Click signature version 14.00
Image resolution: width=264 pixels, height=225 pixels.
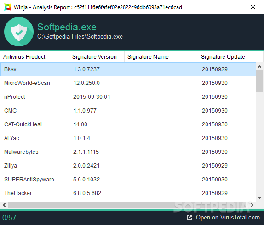(x=80, y=124)
